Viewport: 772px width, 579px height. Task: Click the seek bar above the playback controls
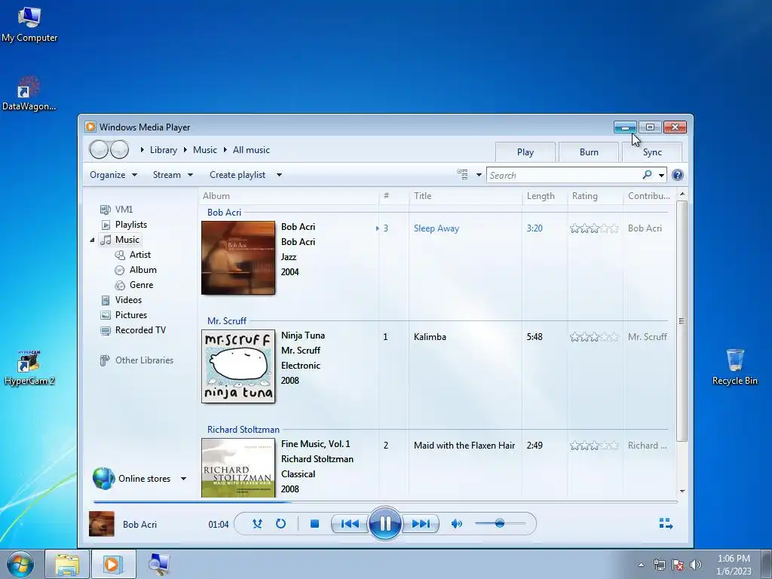[385, 501]
